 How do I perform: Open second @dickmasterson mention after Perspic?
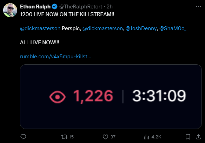(102, 28)
